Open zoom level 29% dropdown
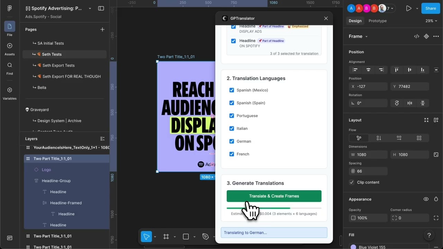The height and width of the screenshot is (249, 443). coord(431,21)
